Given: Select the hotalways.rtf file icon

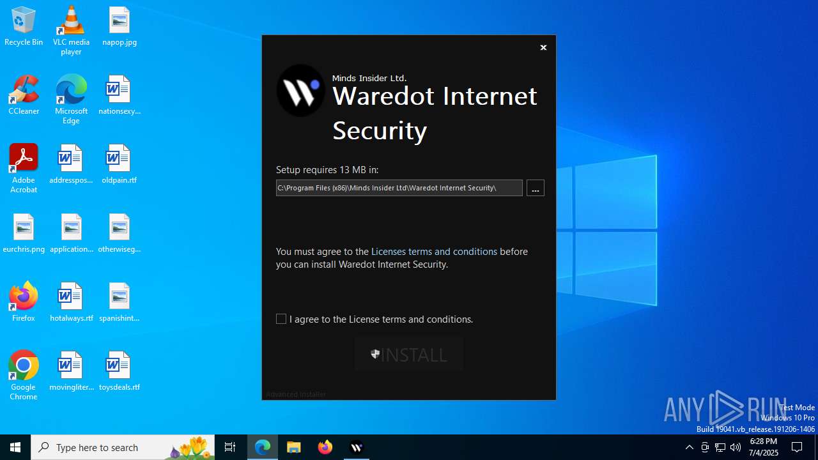Looking at the screenshot, I should click(x=71, y=303).
